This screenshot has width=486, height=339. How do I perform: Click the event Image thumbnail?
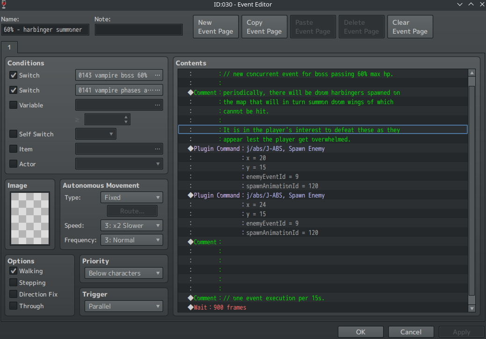[30, 219]
